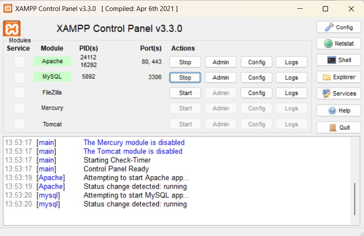The image size is (364, 236).
Task: Click the greyed-out Tomcat Start button
Action: (185, 124)
